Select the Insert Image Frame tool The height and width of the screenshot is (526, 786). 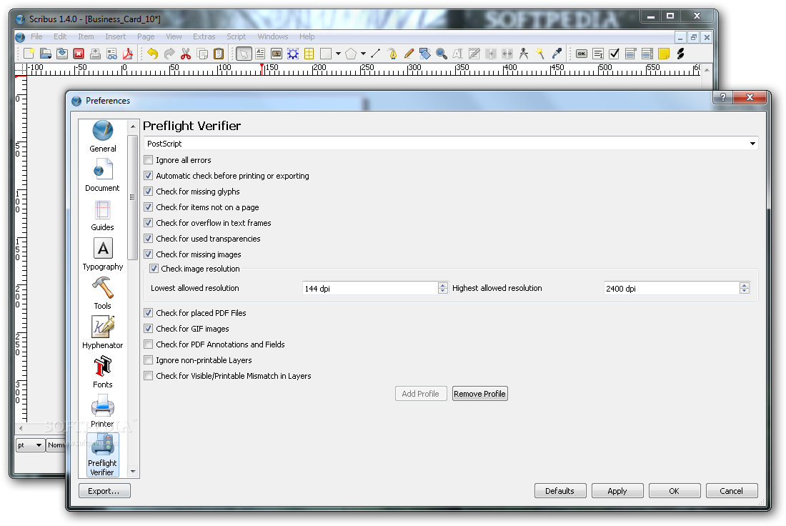[x=277, y=54]
